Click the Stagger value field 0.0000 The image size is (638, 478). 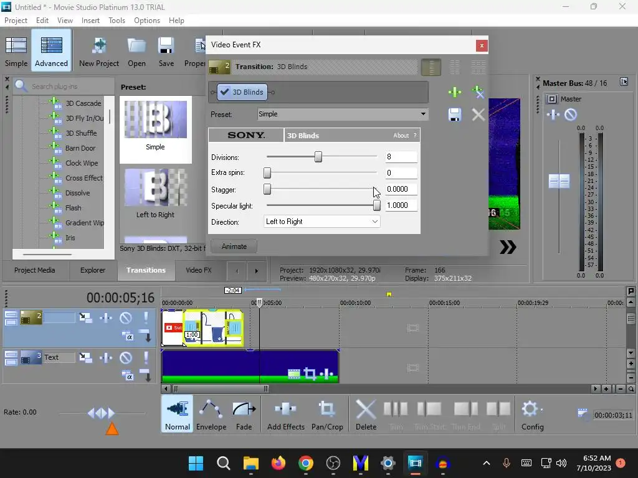tap(401, 189)
